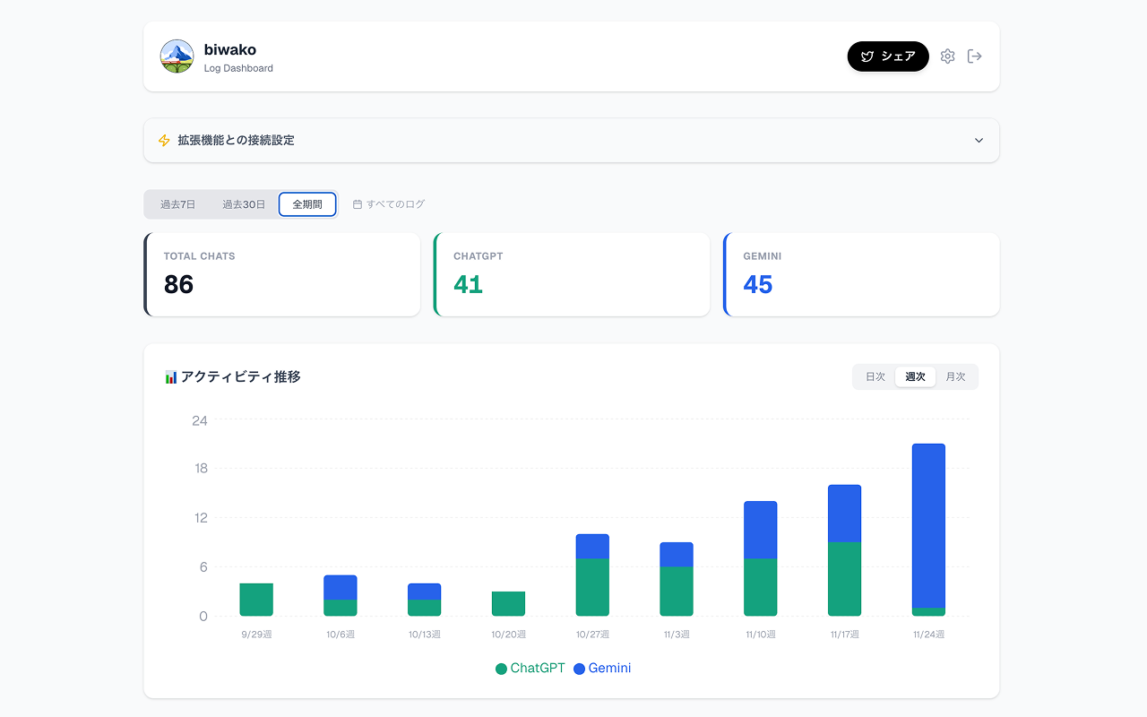The width and height of the screenshot is (1147, 717).
Task: Click the GEMINI 45 card
Action: click(861, 274)
